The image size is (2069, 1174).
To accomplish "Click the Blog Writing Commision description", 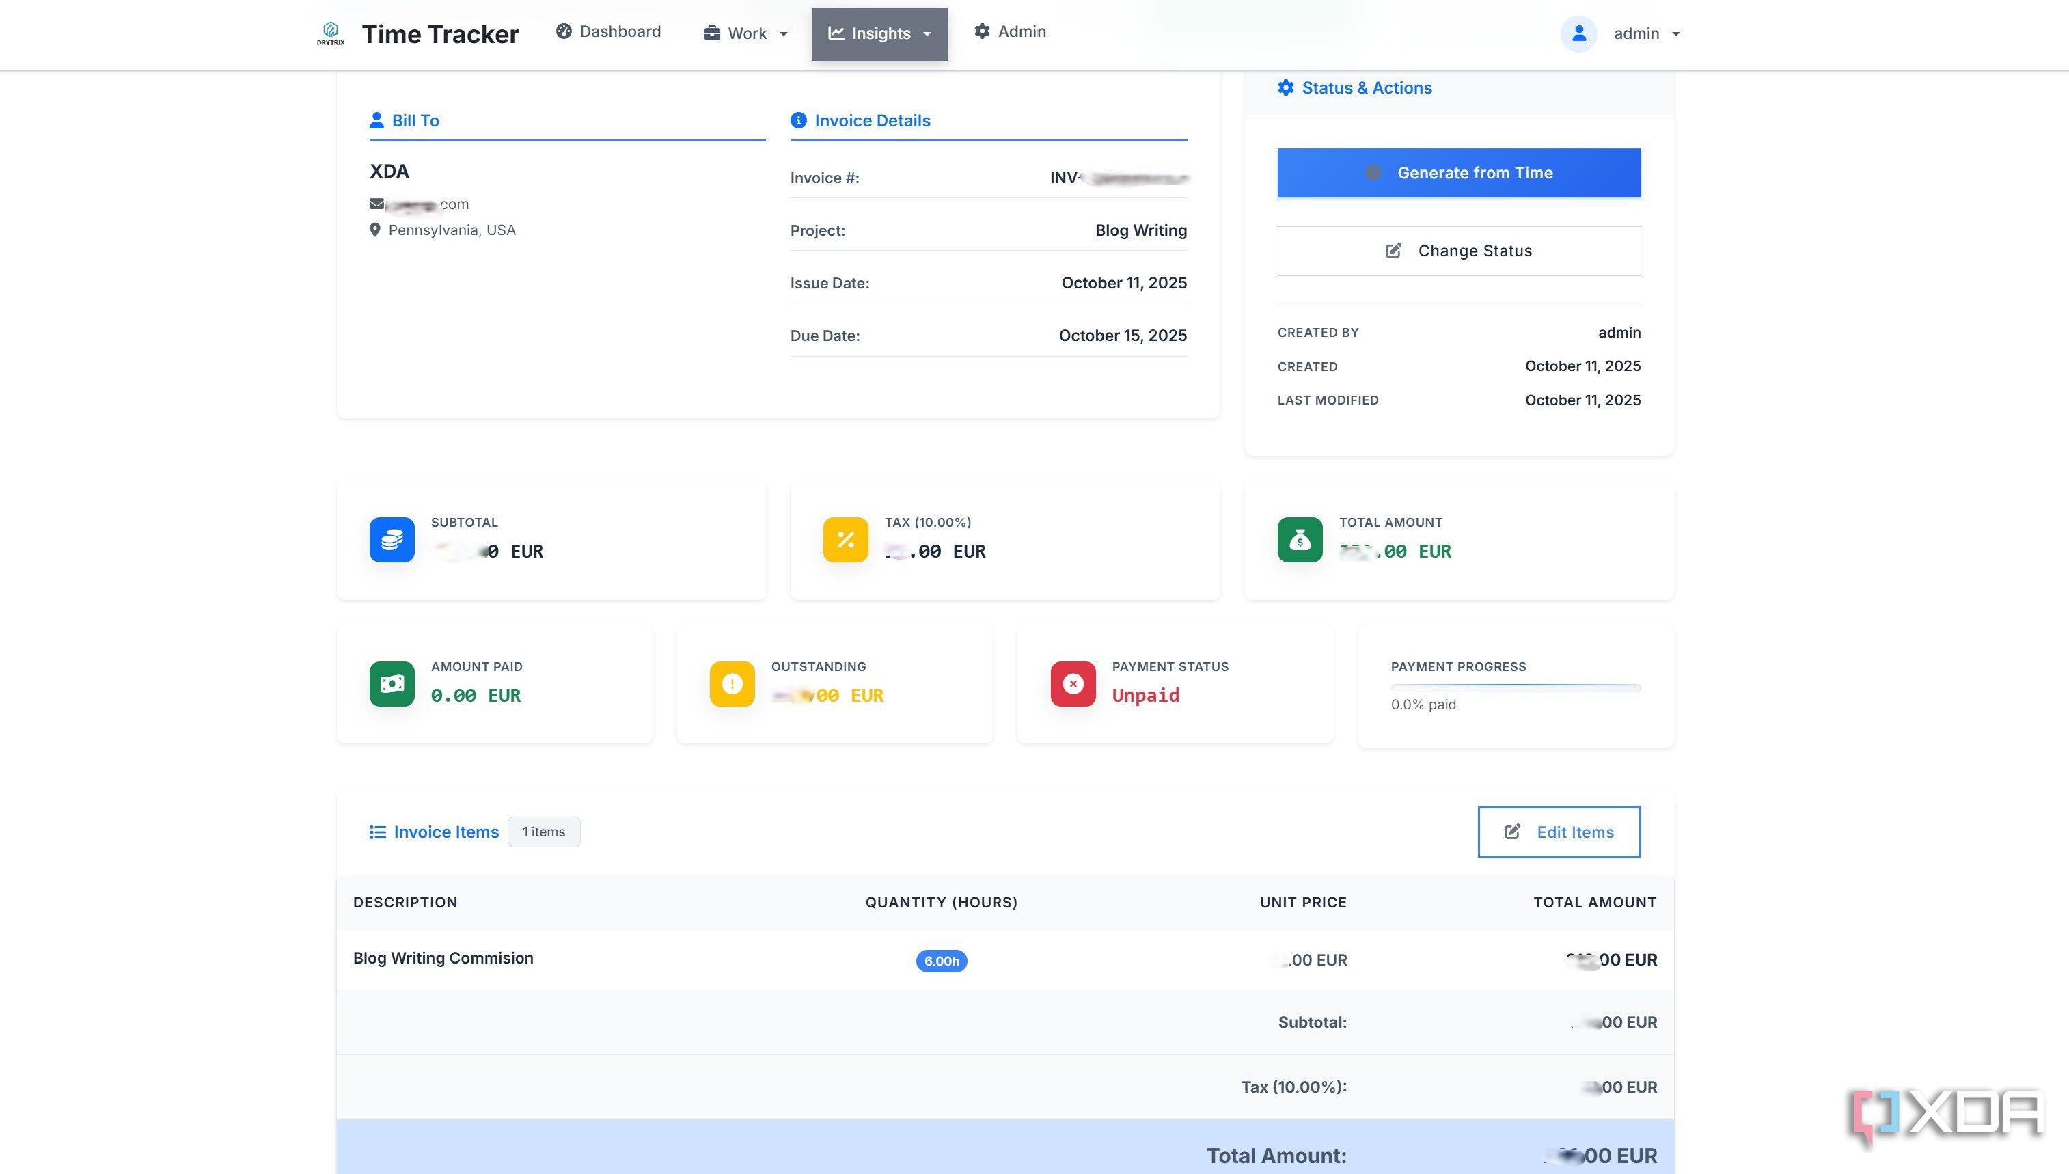I will (443, 958).
